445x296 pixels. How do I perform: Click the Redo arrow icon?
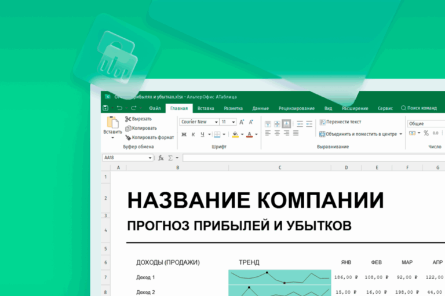(134, 108)
